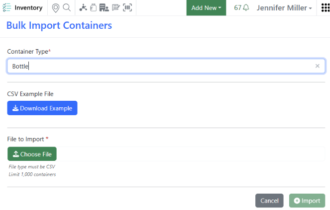Cancel the bulk import
The width and height of the screenshot is (330, 210).
pyautogui.click(x=269, y=201)
